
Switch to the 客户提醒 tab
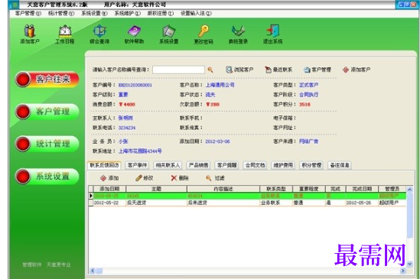(x=227, y=165)
